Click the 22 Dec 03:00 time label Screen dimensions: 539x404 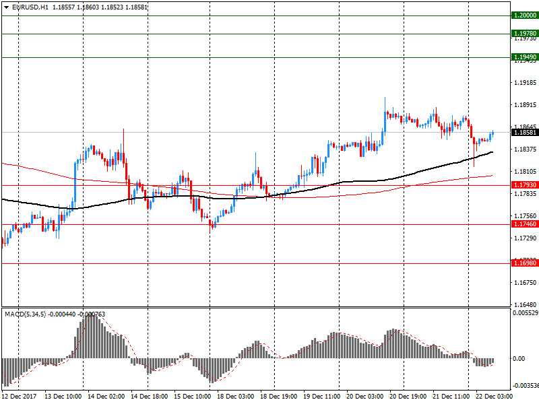(494, 396)
